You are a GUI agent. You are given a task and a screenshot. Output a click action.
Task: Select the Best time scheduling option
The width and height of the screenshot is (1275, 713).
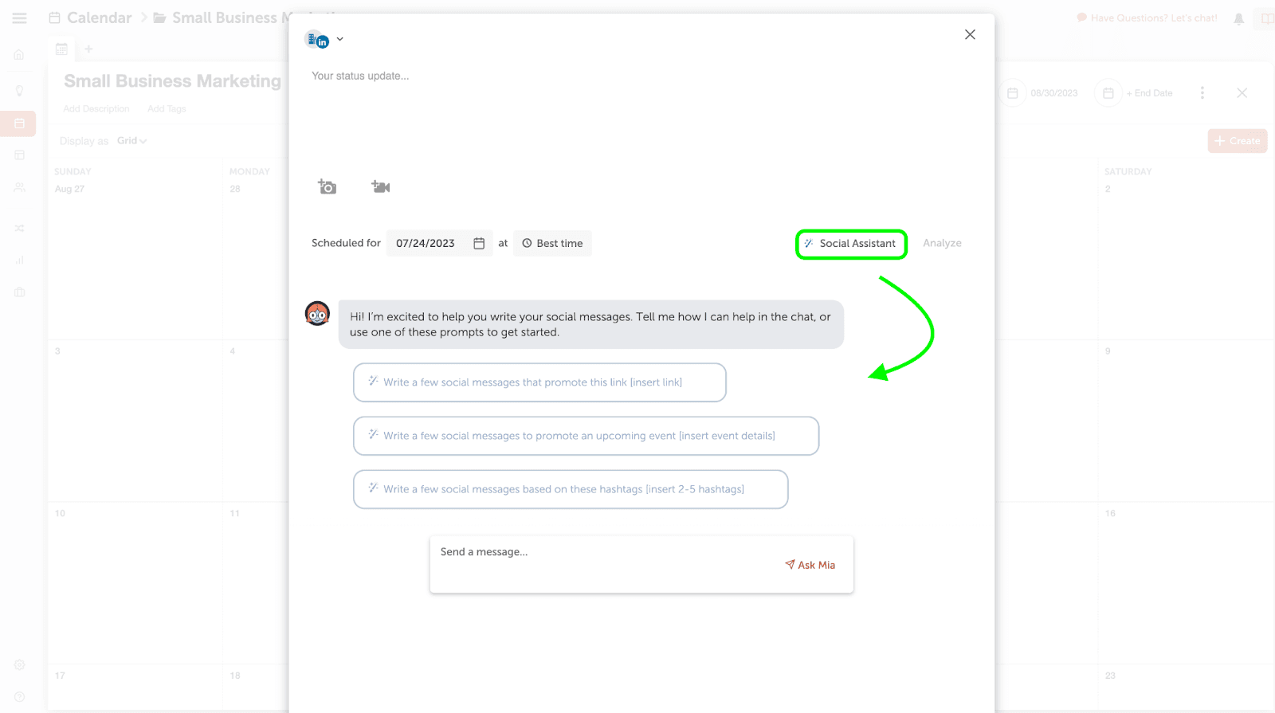pos(552,244)
